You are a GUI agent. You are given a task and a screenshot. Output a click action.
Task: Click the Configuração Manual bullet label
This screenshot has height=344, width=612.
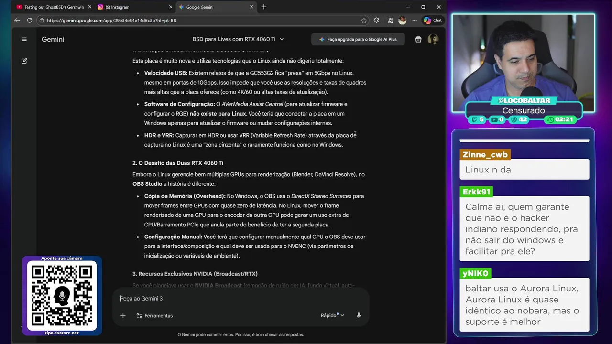[x=173, y=237]
